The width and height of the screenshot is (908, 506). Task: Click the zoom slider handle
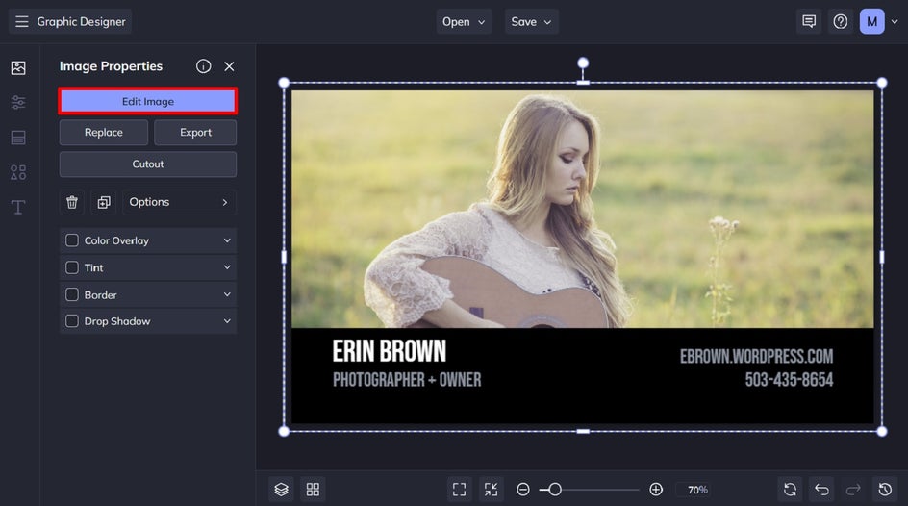tap(555, 490)
